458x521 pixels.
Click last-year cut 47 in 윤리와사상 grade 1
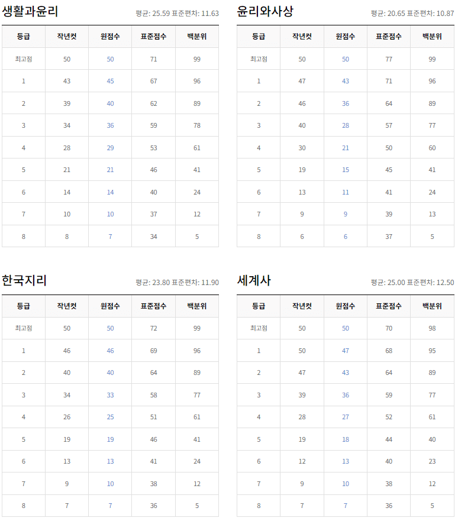pyautogui.click(x=302, y=81)
